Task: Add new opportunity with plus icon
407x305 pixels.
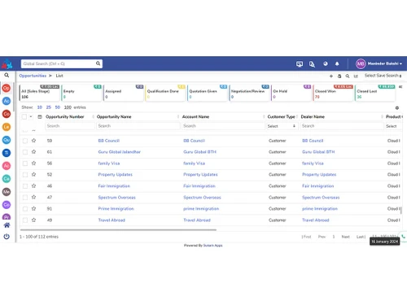Action: pyautogui.click(x=331, y=76)
